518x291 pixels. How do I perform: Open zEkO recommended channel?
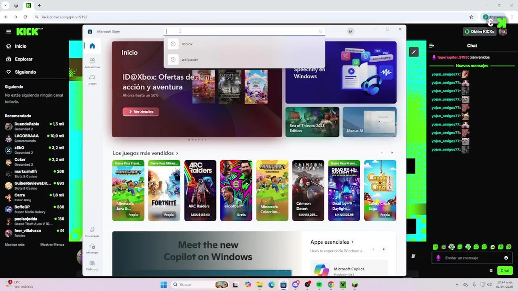pyautogui.click(x=34, y=150)
